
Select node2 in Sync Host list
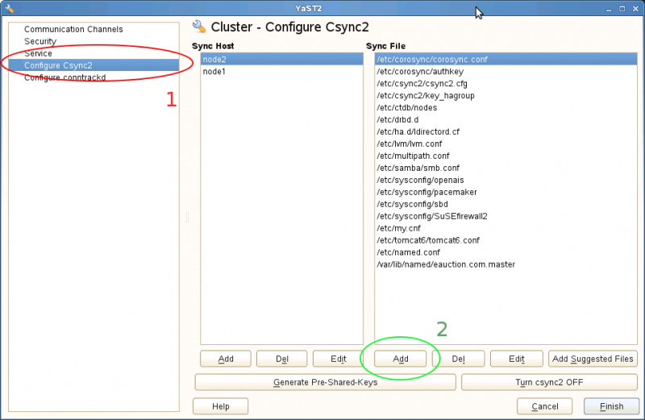tap(281, 59)
